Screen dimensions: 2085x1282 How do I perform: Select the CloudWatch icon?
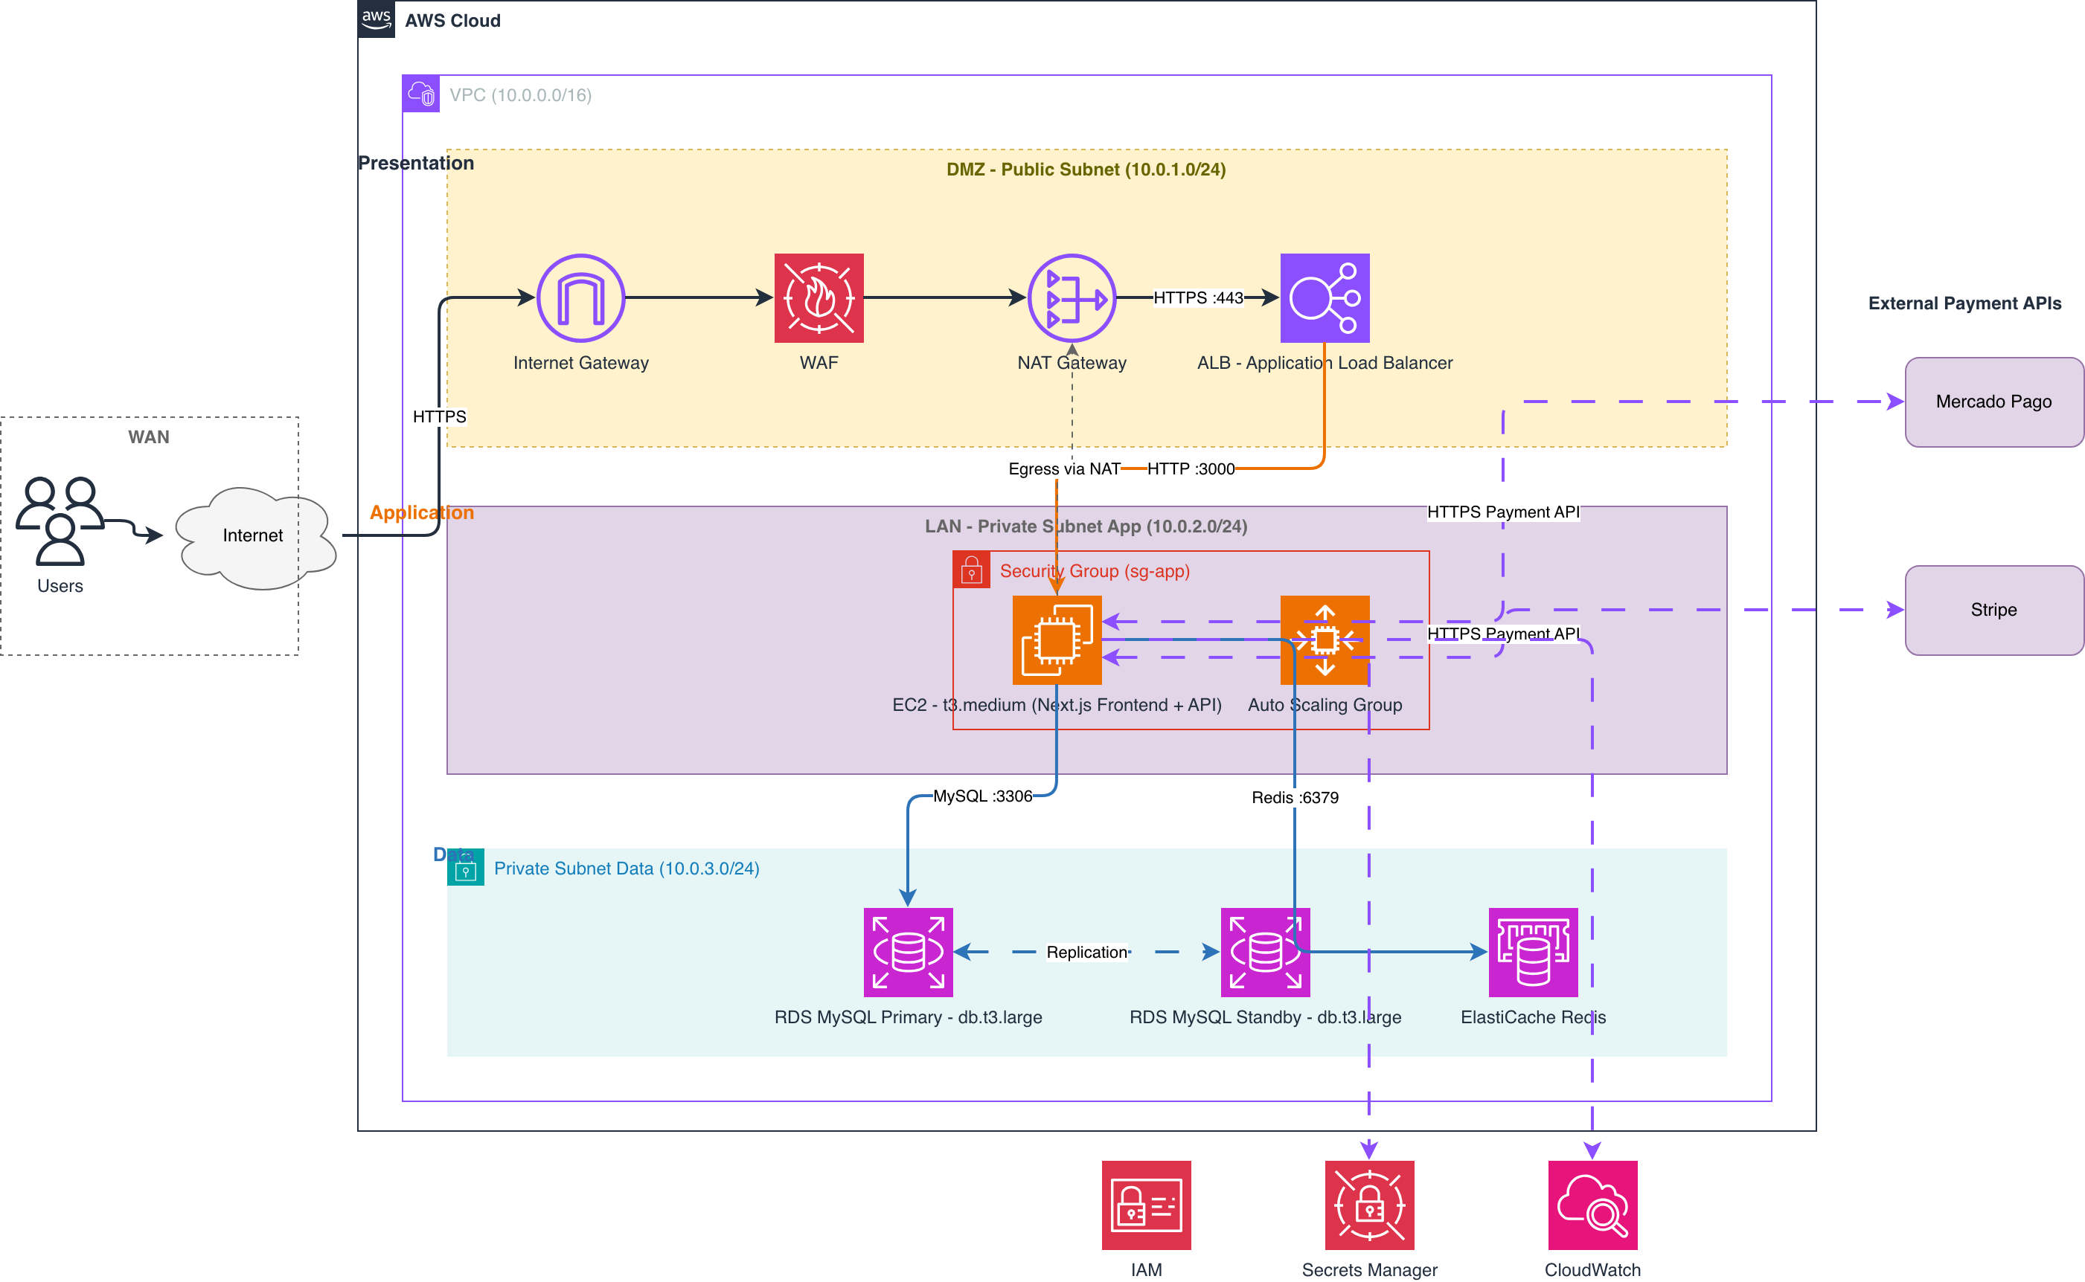[x=1593, y=1205]
